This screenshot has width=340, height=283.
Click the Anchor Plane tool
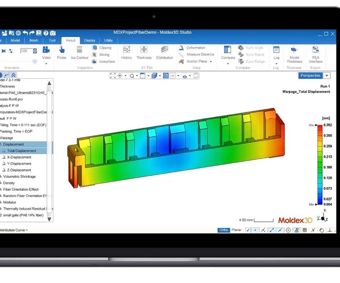(x=193, y=61)
